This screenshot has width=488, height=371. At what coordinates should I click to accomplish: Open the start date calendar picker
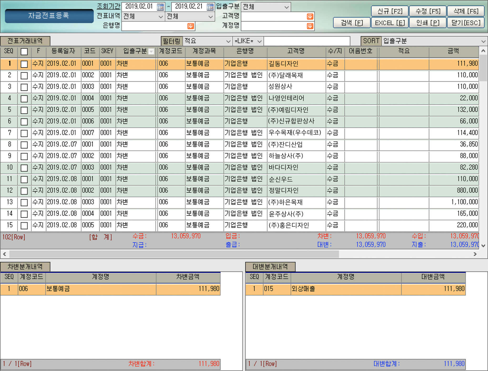(x=160, y=7)
